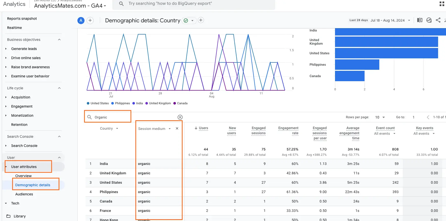Image resolution: width=446 pixels, height=221 pixels.
Task: Open the Audiences report
Action: (24, 194)
